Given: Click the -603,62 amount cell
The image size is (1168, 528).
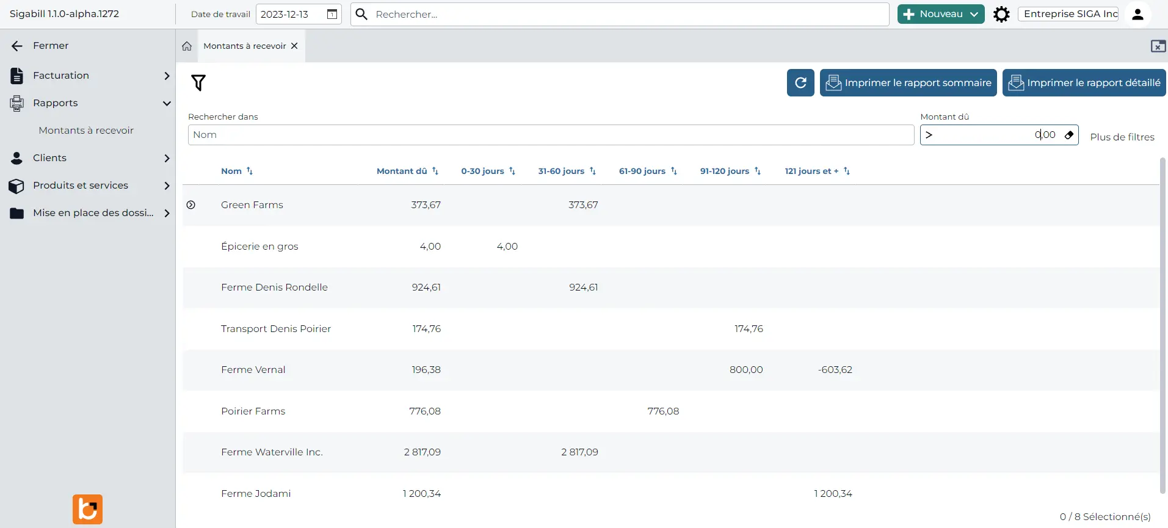Looking at the screenshot, I should point(835,370).
